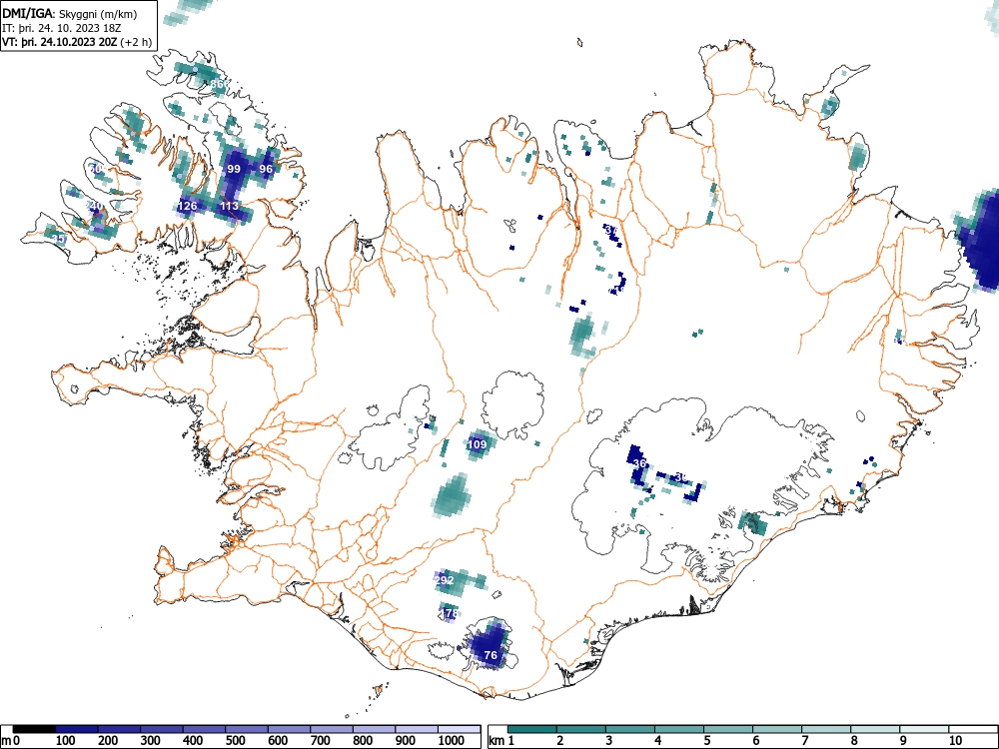Click the 800–900 m legend swatch
The height and width of the screenshot is (749, 999).
(374, 729)
